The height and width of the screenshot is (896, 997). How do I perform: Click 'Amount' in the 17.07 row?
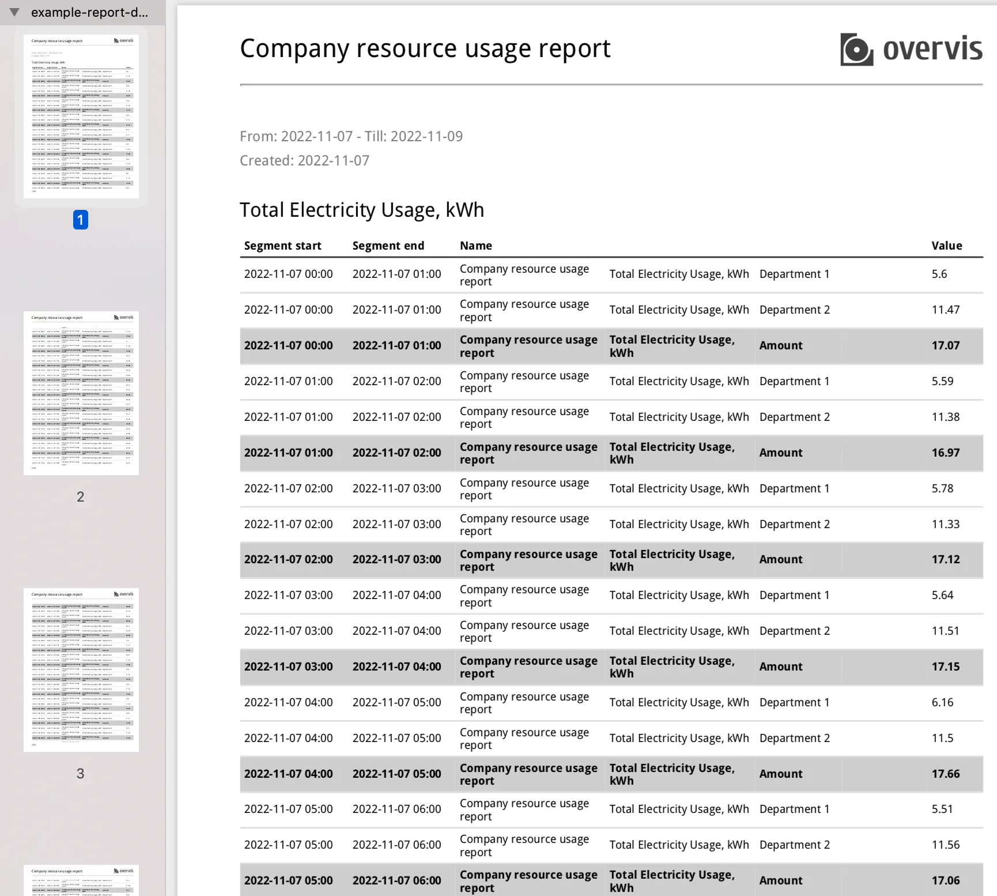tap(781, 345)
